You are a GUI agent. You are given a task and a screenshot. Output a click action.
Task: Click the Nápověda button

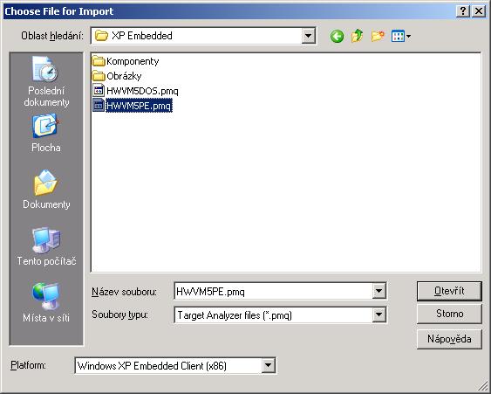[449, 339]
